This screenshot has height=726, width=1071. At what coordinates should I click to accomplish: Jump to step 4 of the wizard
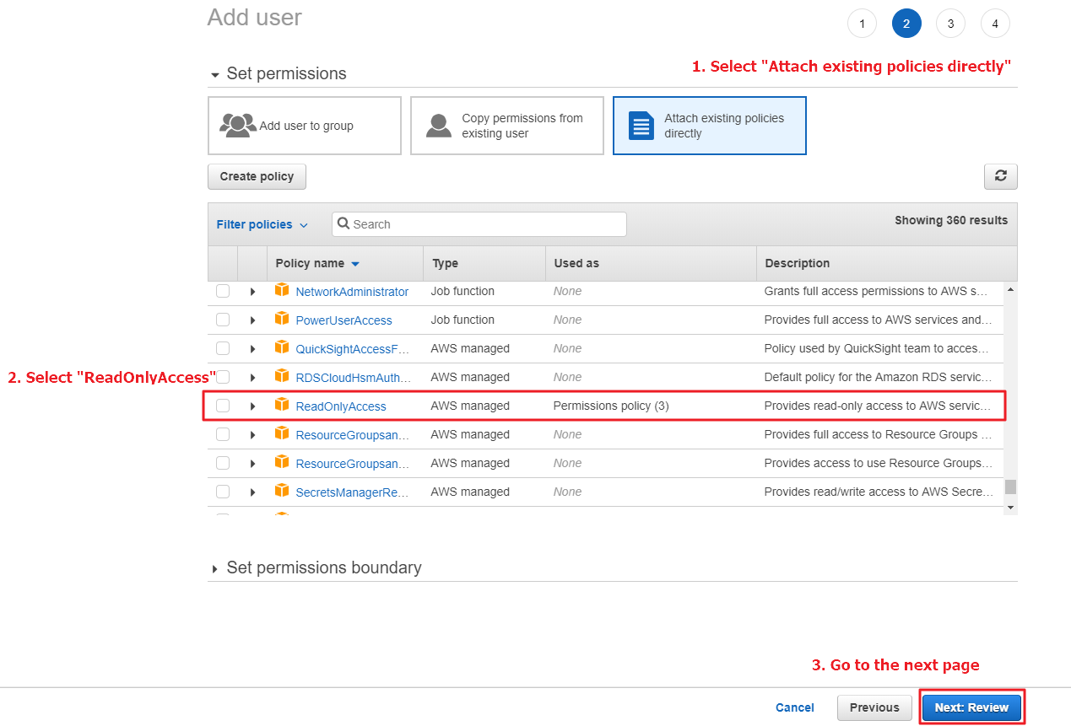(x=995, y=24)
